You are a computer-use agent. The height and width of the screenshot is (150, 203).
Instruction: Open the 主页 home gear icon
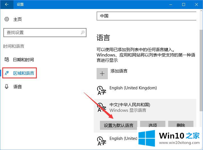(x=7, y=19)
